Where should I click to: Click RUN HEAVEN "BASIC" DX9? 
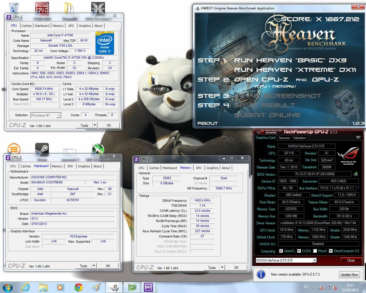tap(290, 60)
